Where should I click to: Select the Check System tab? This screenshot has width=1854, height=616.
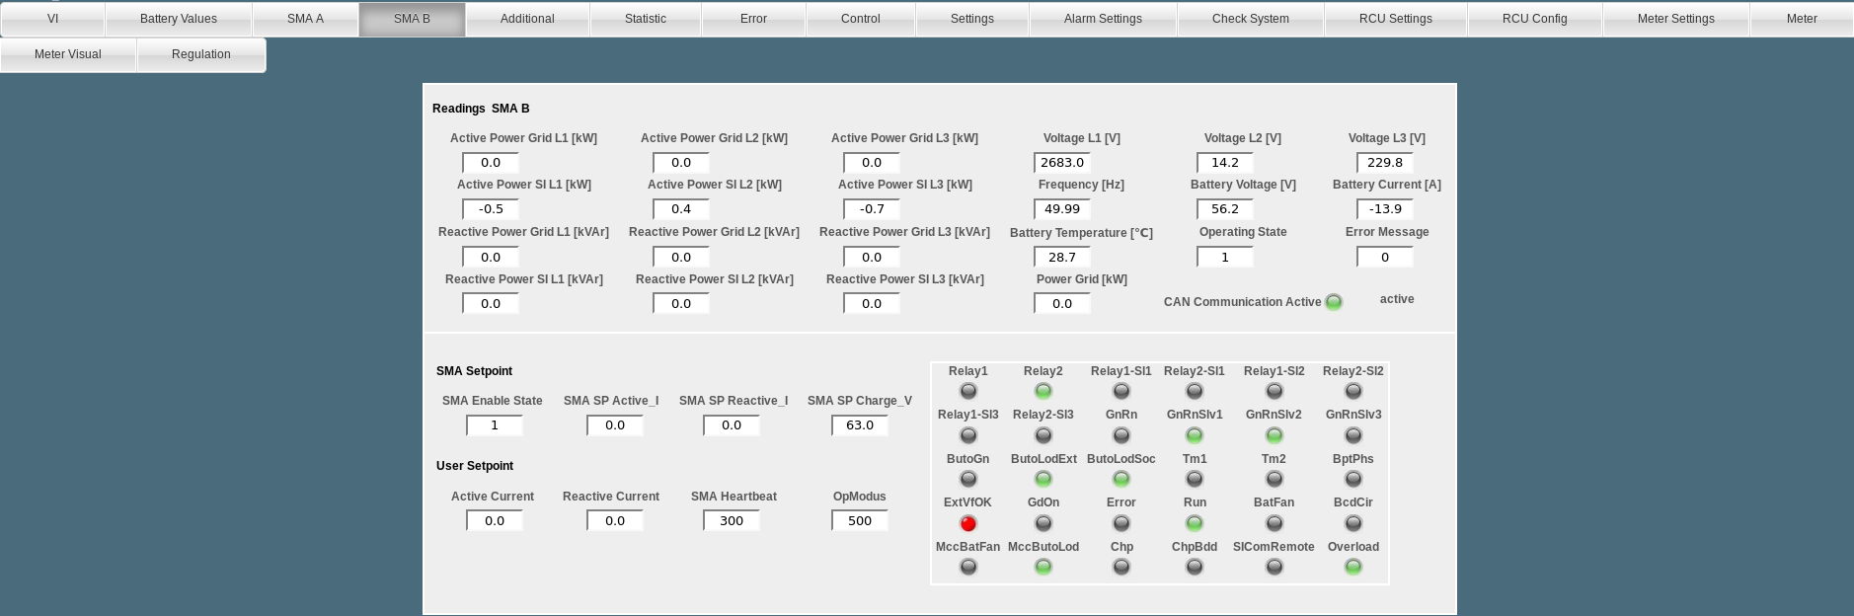click(1250, 19)
